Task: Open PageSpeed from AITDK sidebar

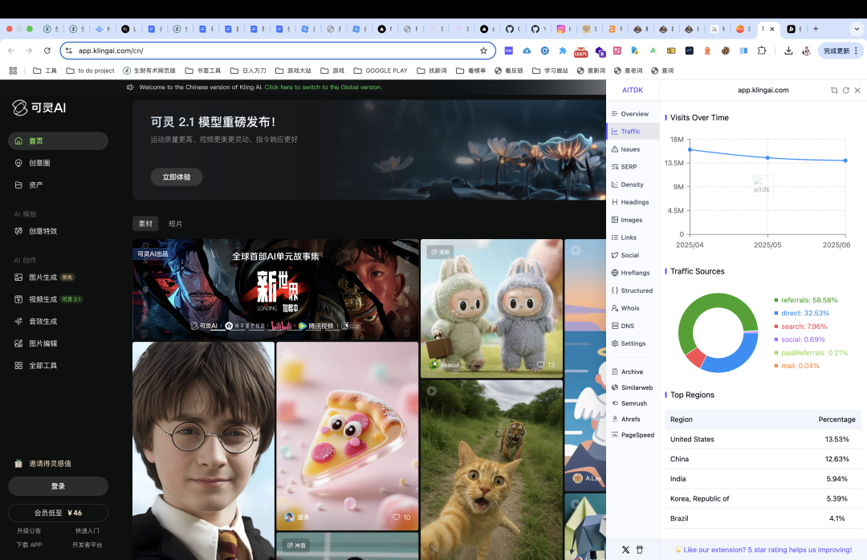Action: point(633,435)
